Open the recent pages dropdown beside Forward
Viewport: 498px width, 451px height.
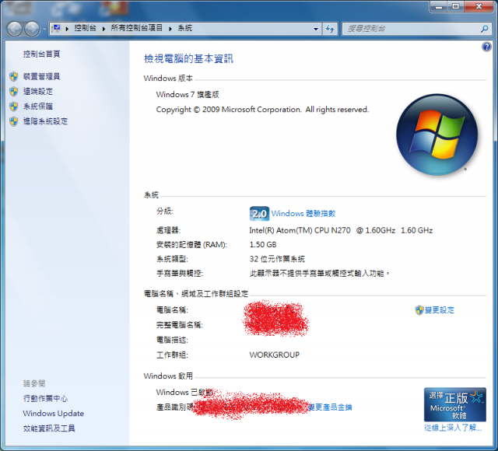click(x=44, y=30)
